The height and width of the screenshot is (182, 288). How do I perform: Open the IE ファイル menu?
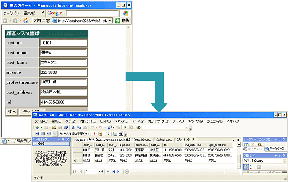[11, 13]
